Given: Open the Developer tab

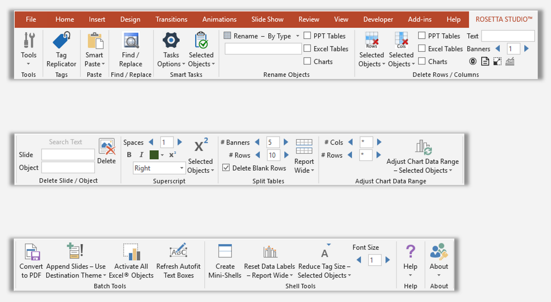Looking at the screenshot, I should pyautogui.click(x=378, y=19).
